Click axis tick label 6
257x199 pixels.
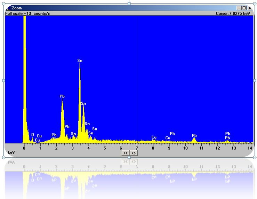121,148
